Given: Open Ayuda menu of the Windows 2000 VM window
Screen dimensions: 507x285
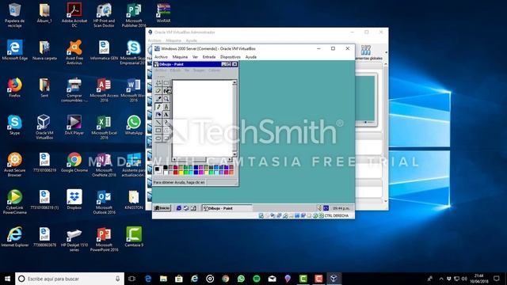Looking at the screenshot, I should point(251,57).
